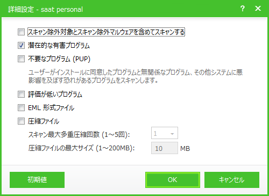The height and width of the screenshot is (196, 269).
Task: Click the help question mark icon
Action: pyautogui.click(x=243, y=9)
